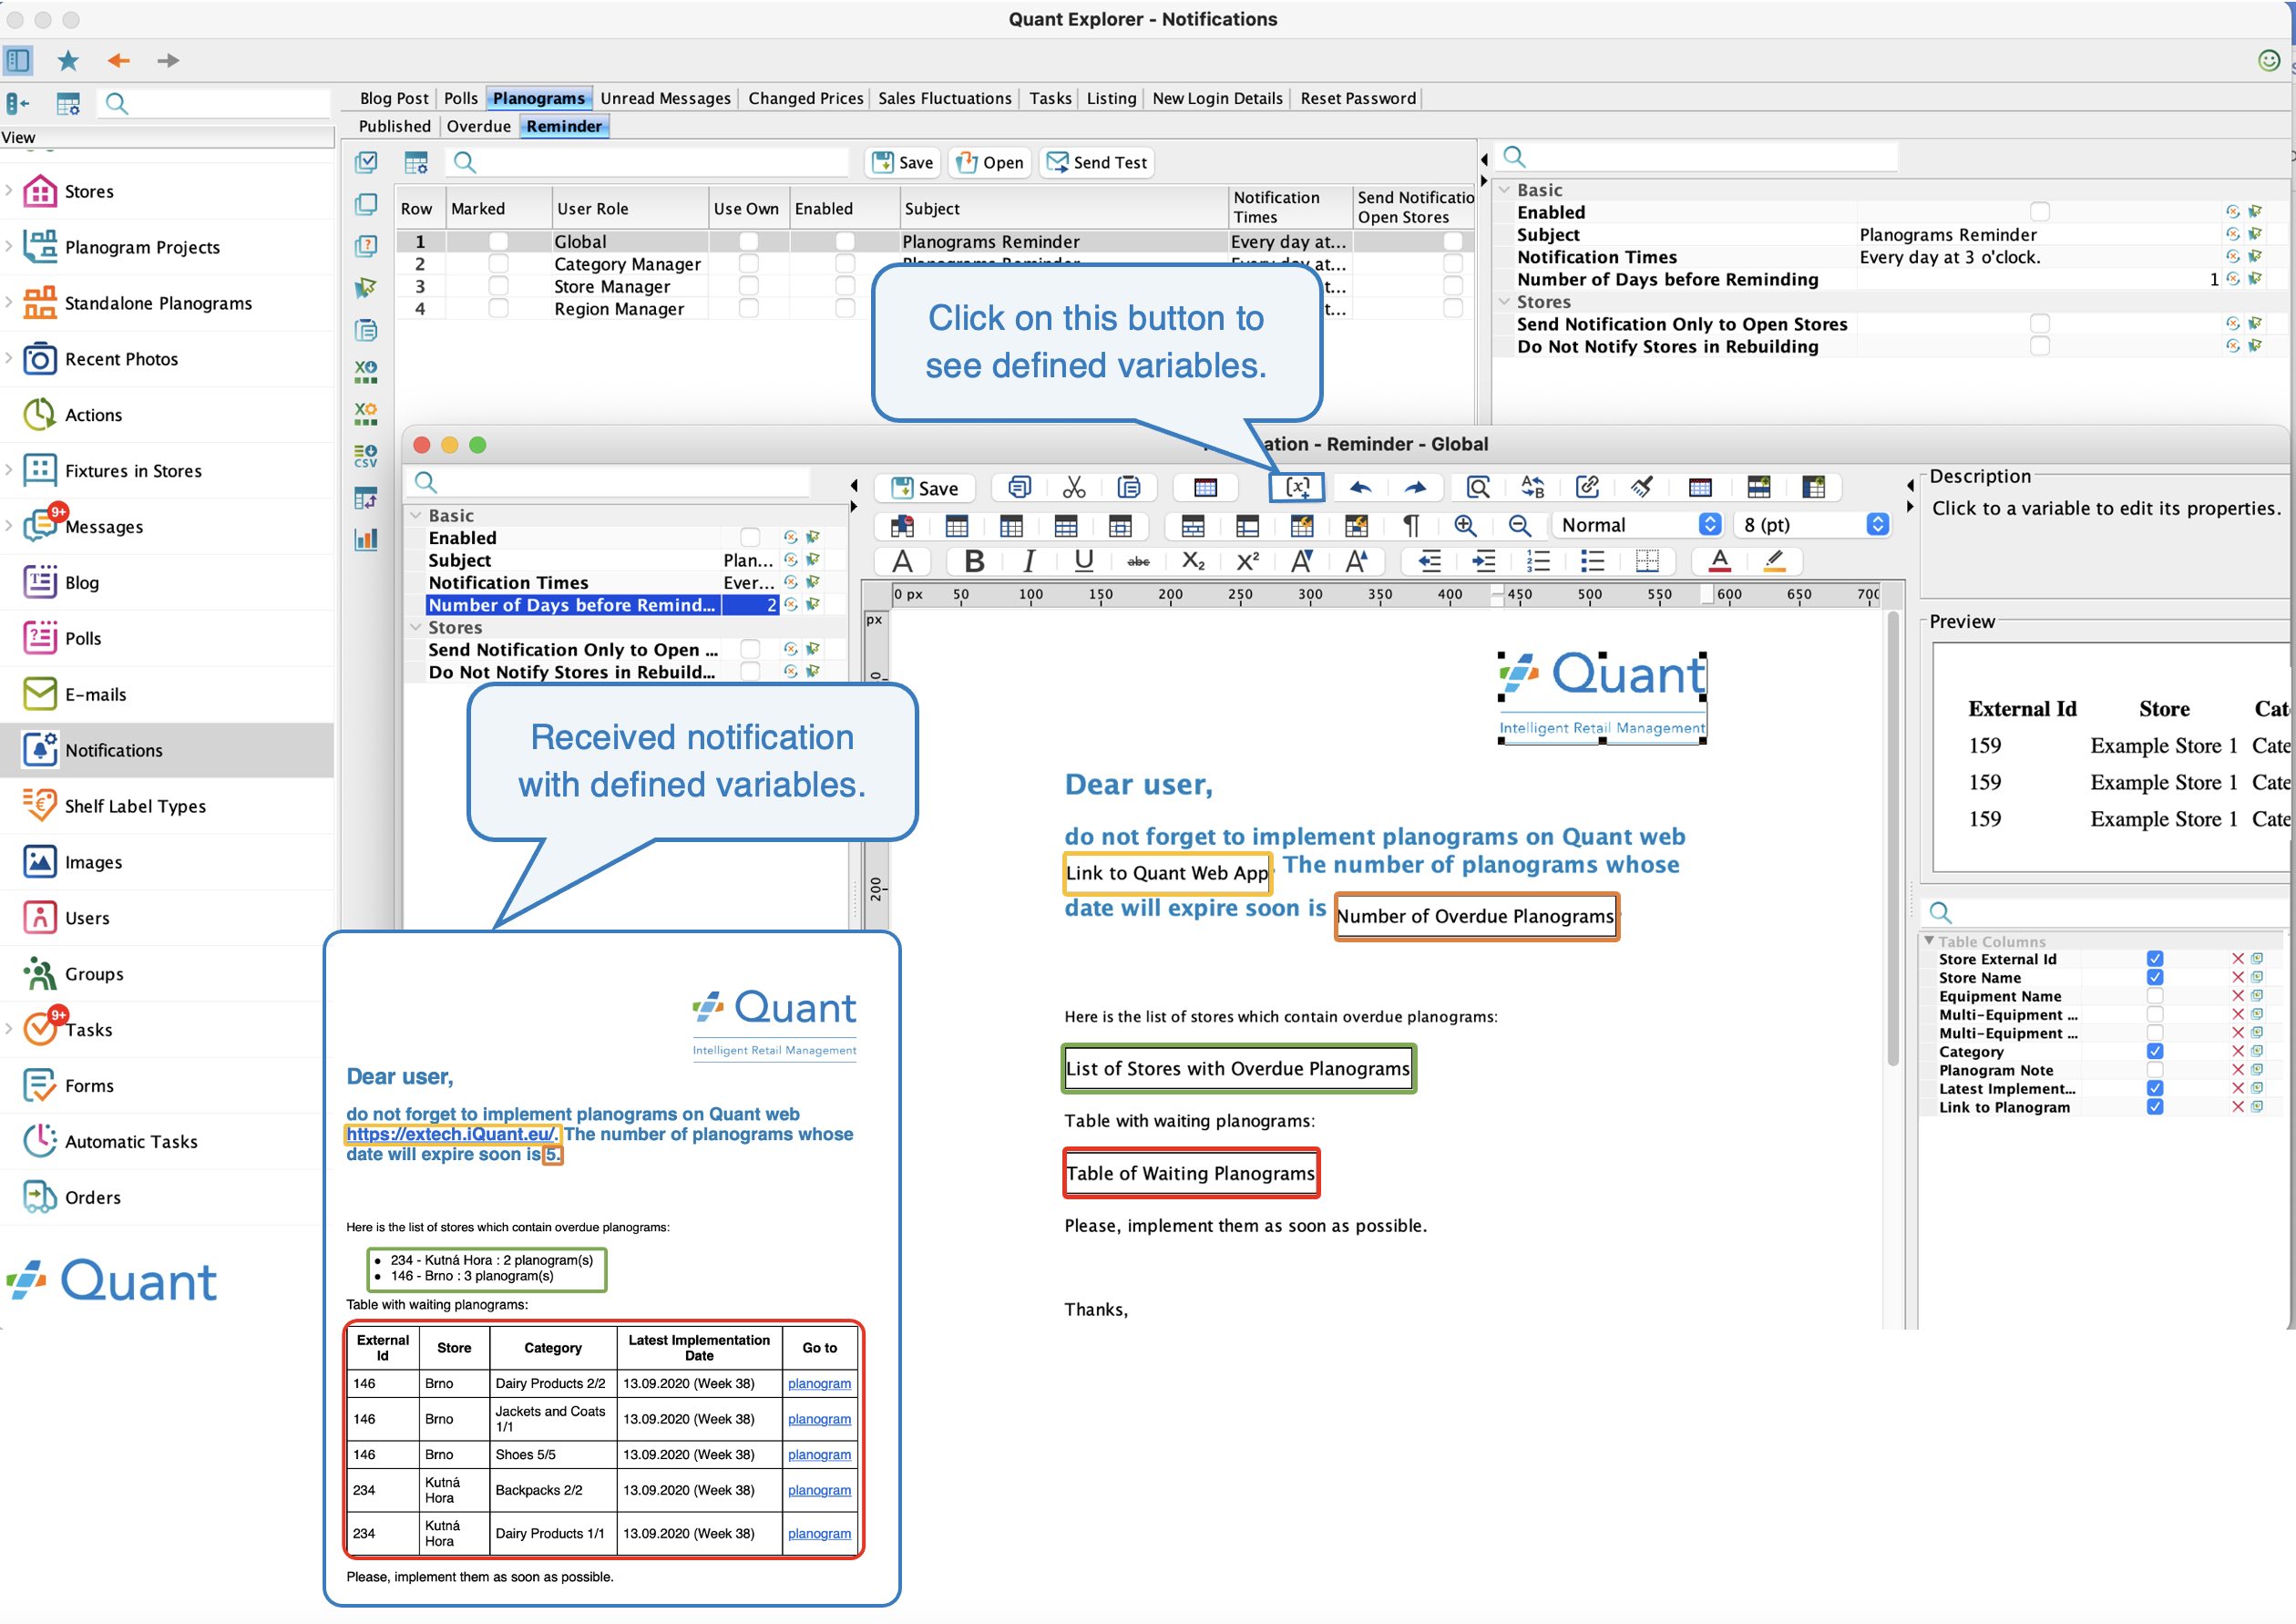This screenshot has height=1624, width=2296.
Task: Open Recent Photos in sidebar
Action: (x=121, y=359)
